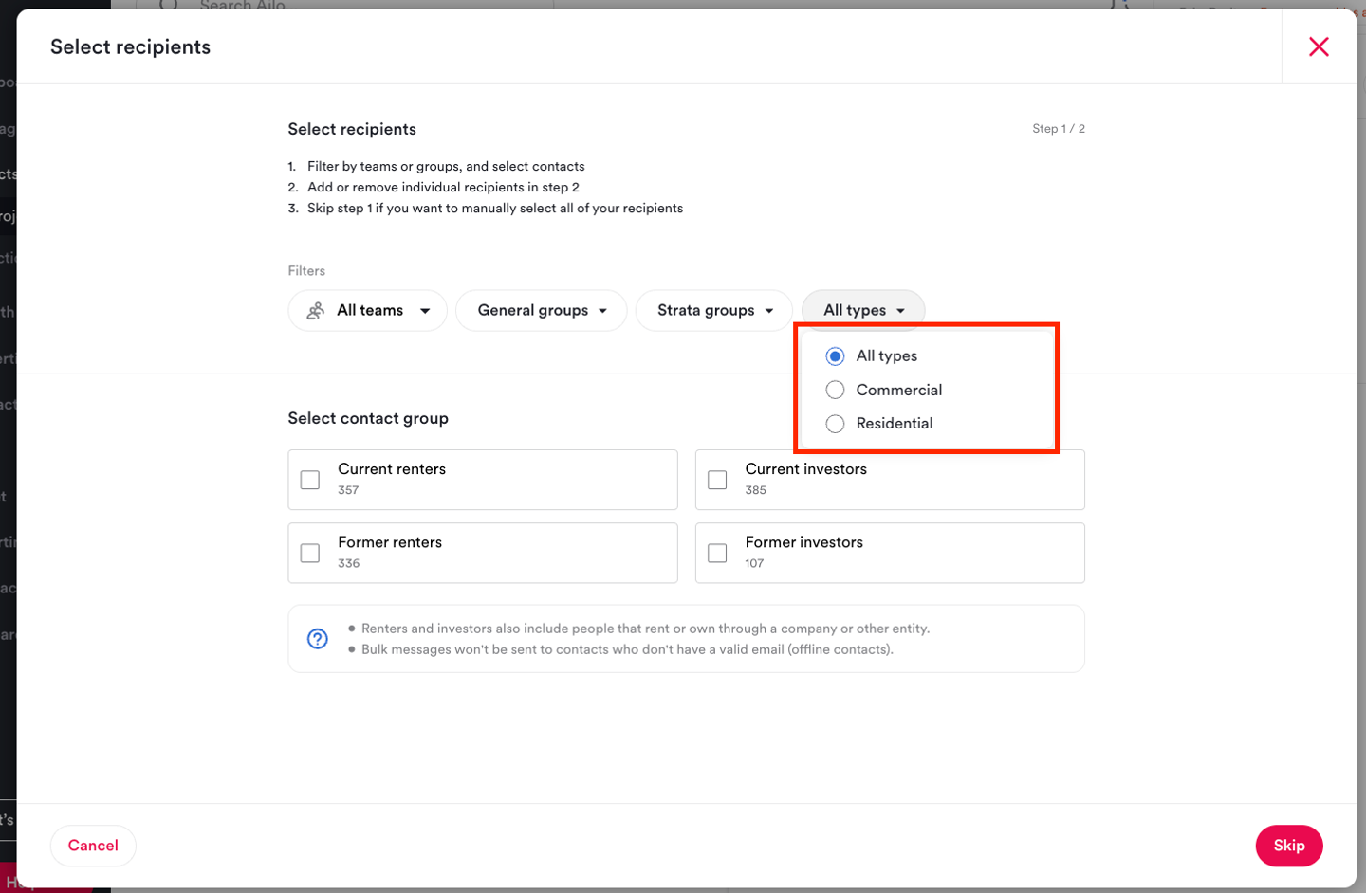Close the Select recipients dialog

(x=1319, y=46)
